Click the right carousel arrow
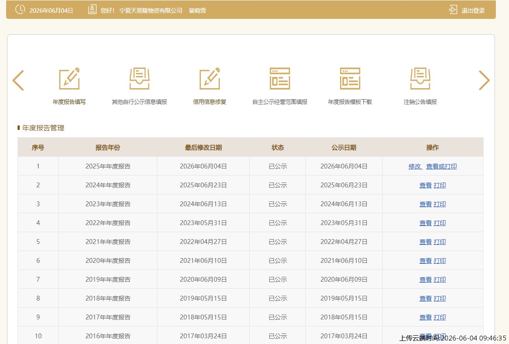Viewport: 509px width, 344px height. (x=484, y=80)
